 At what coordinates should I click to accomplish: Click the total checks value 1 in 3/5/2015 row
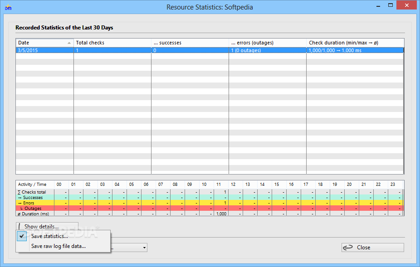(x=112, y=50)
